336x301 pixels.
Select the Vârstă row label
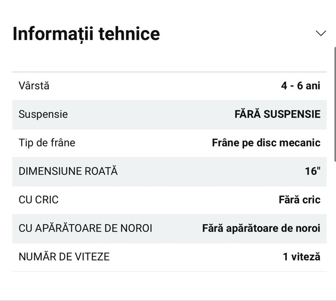click(x=34, y=86)
